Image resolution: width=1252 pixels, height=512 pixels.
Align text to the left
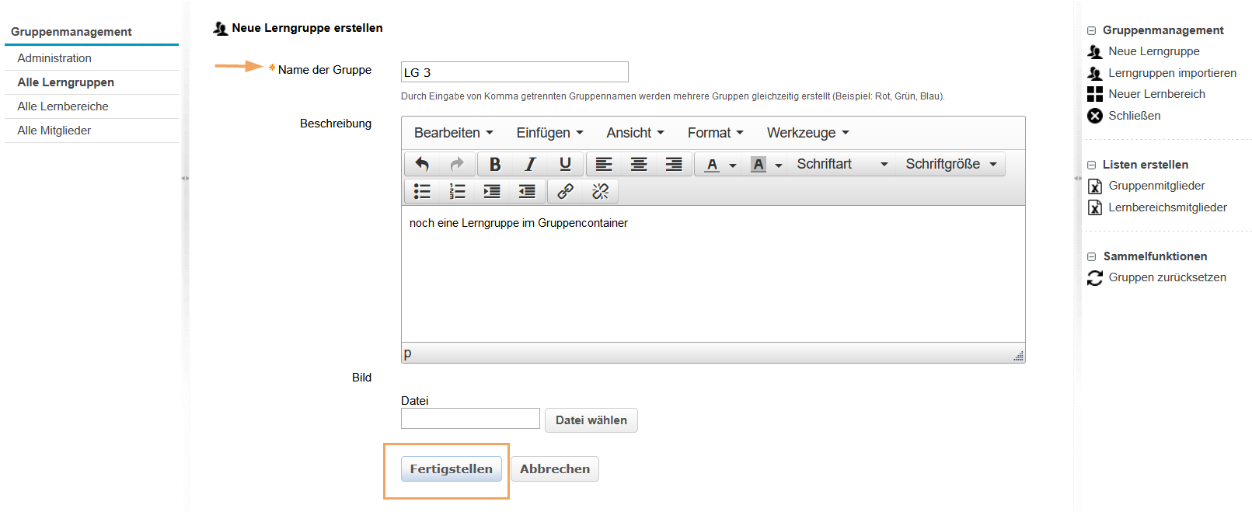click(604, 164)
